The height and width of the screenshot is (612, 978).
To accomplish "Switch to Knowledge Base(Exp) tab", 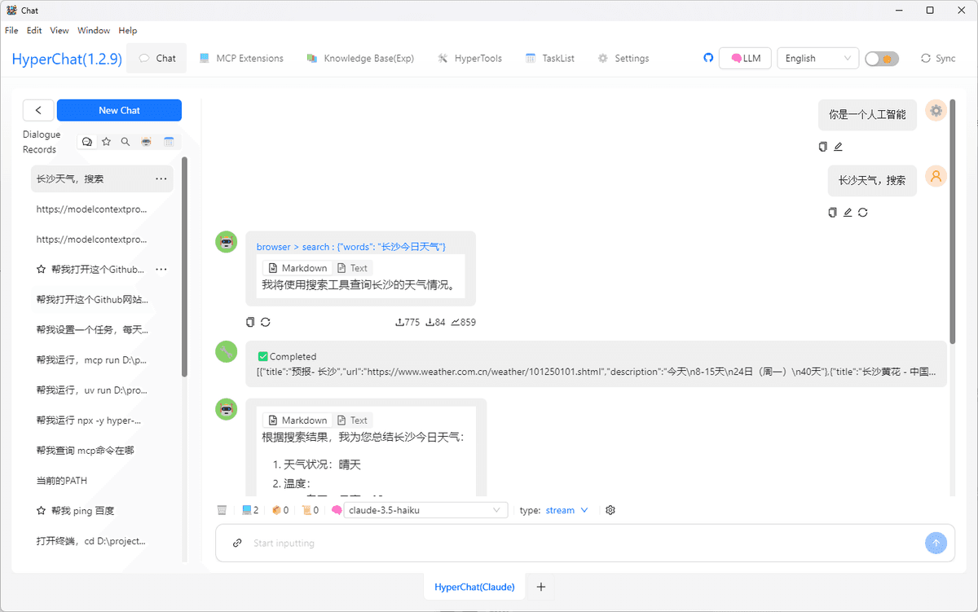I will click(x=360, y=58).
